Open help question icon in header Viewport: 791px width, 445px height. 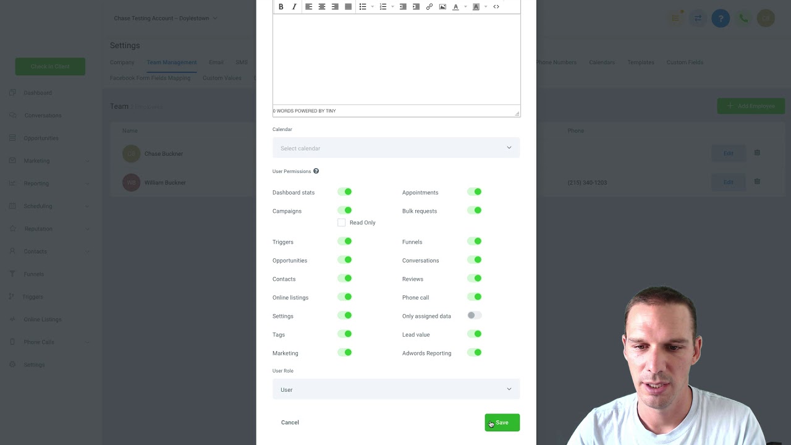(x=721, y=19)
